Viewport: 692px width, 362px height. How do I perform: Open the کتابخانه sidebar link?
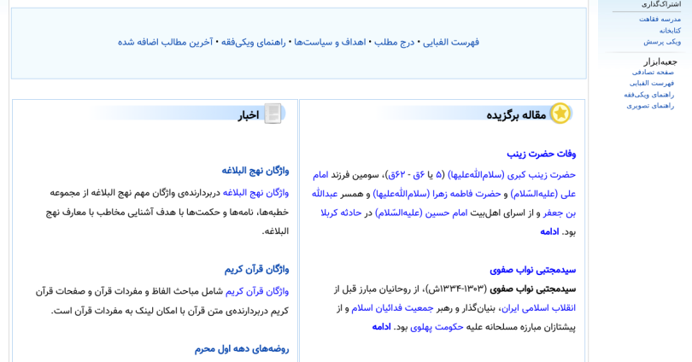tap(670, 31)
